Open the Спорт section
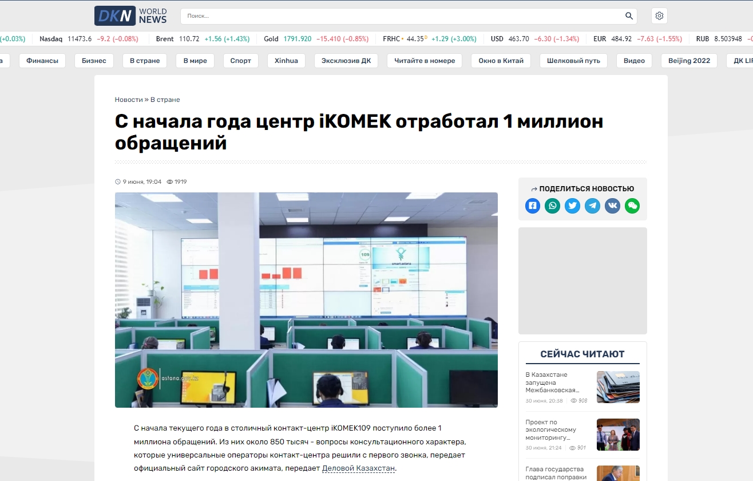 click(x=241, y=61)
